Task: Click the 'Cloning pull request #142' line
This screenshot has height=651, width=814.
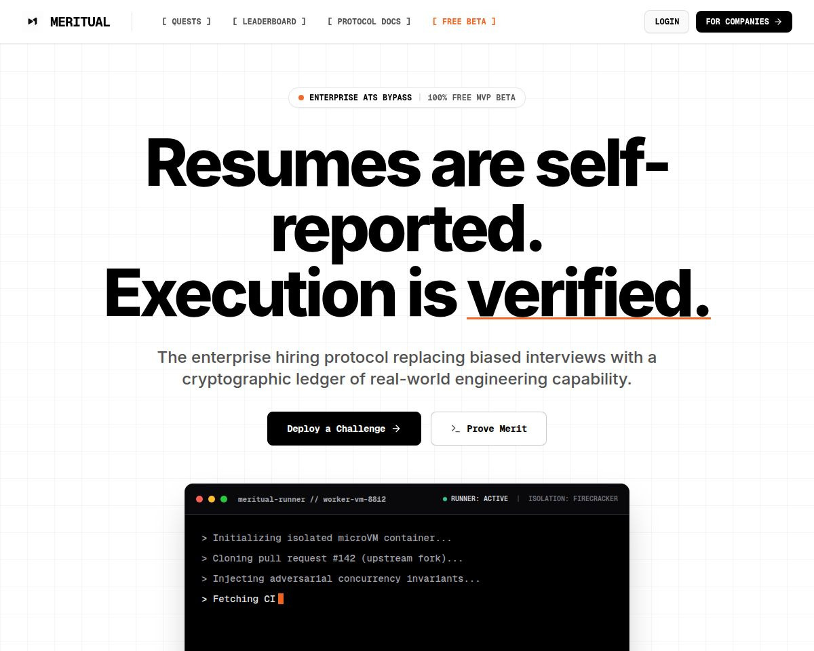Action: pyautogui.click(x=332, y=558)
